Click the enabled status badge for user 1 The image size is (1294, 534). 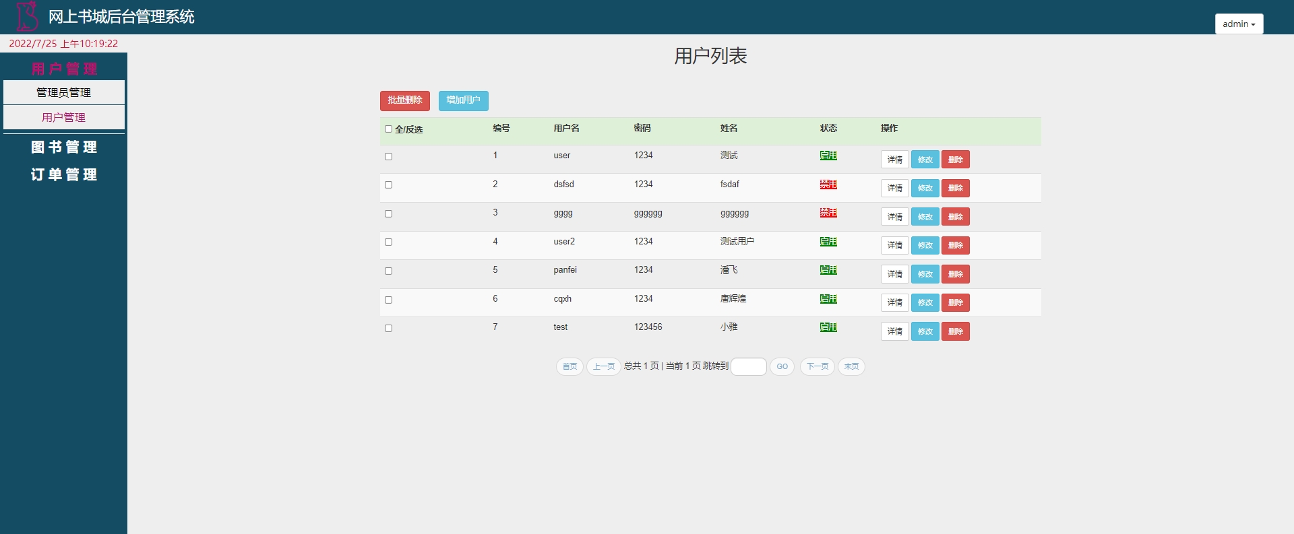point(828,156)
